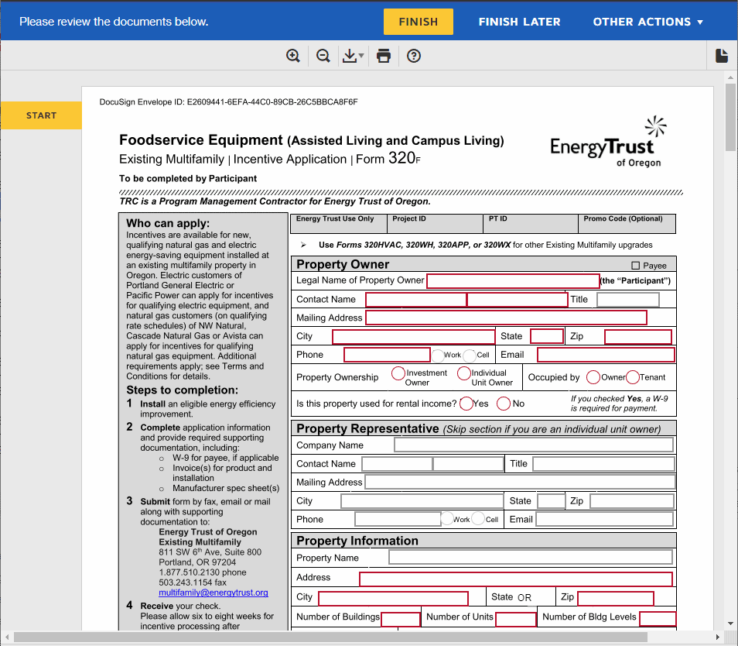Click Property Representative Company Name field
This screenshot has height=646, width=738.
point(534,445)
